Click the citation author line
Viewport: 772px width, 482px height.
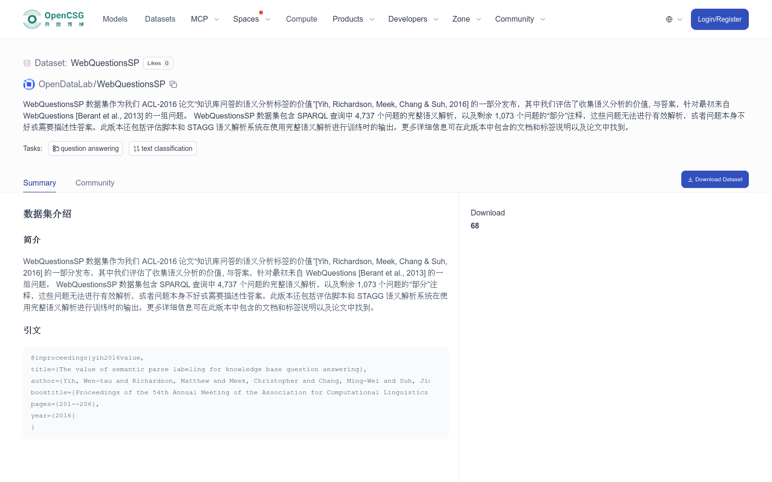tap(230, 381)
